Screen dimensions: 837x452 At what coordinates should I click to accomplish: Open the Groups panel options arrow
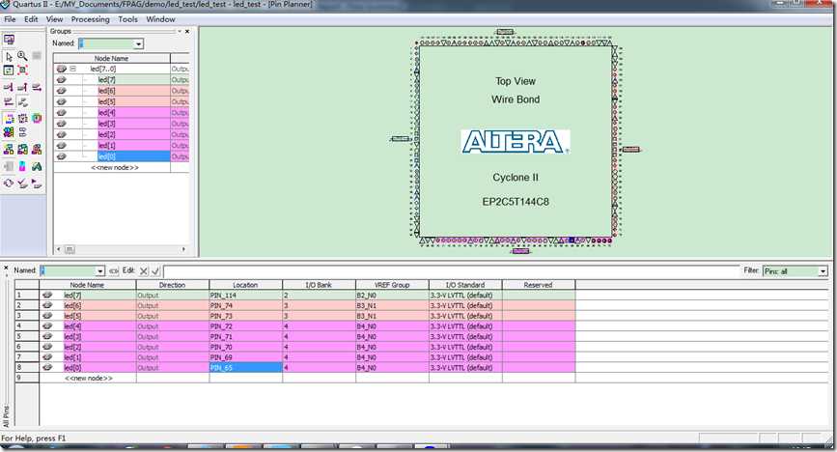point(180,32)
